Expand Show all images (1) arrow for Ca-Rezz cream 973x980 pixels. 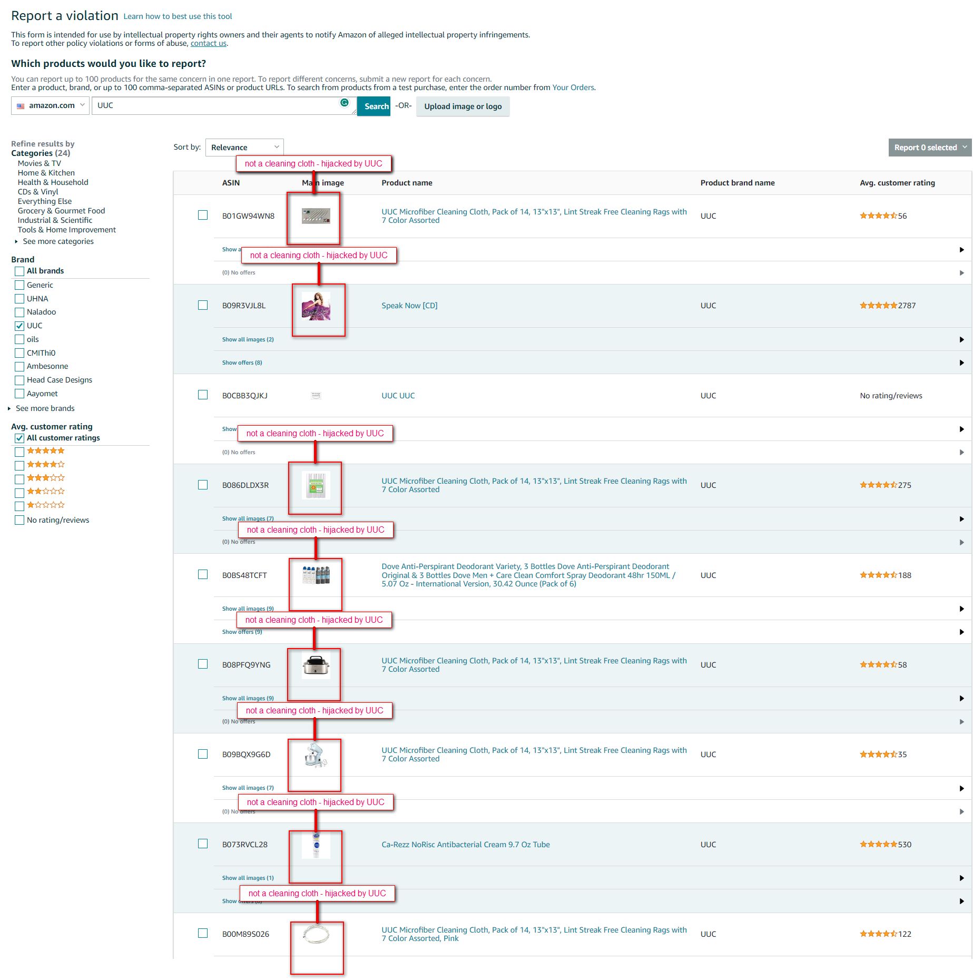(x=961, y=878)
